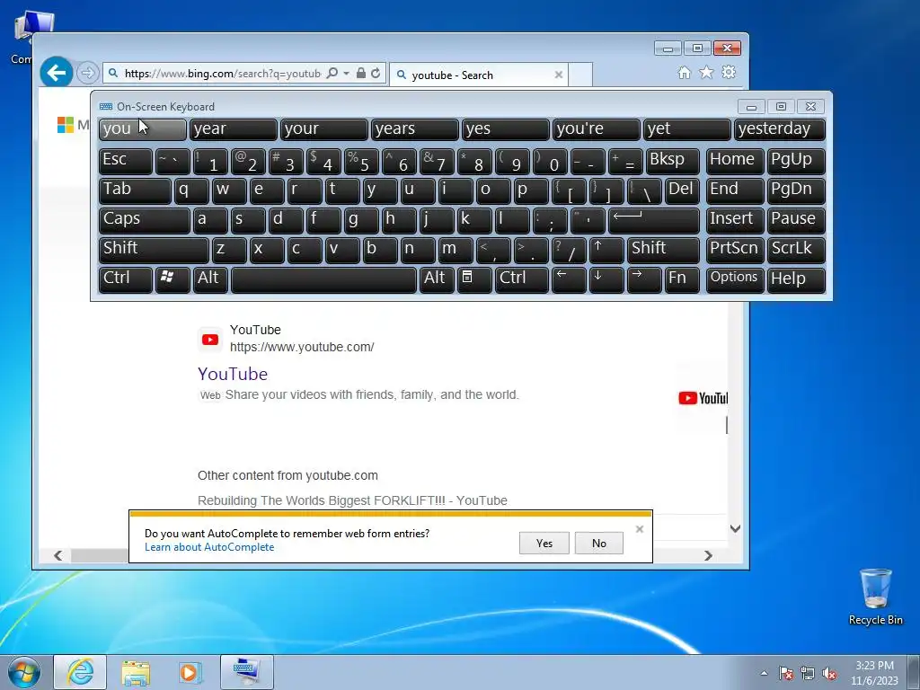Tap the Esc key on the keyboard

coord(126,161)
